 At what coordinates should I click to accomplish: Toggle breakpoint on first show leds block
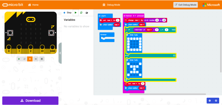coord(127,35)
